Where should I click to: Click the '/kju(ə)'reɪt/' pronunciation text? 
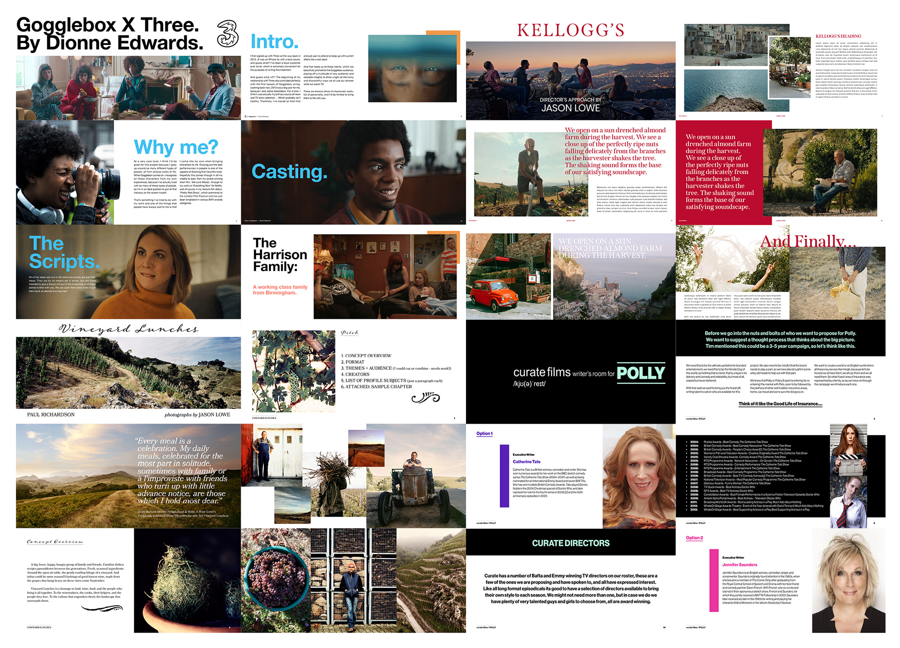pos(529,384)
